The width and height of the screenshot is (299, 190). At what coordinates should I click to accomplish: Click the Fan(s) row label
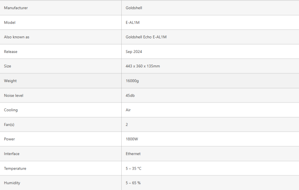[9, 124]
